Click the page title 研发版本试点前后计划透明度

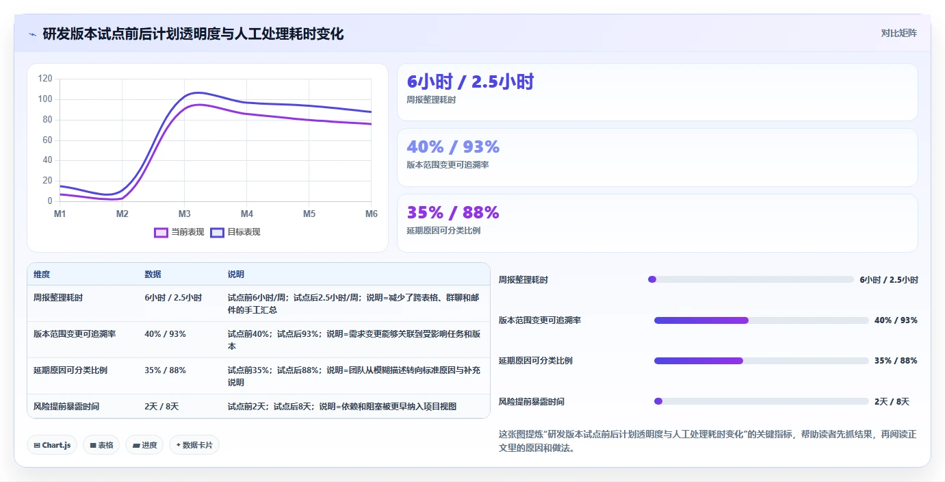point(193,34)
